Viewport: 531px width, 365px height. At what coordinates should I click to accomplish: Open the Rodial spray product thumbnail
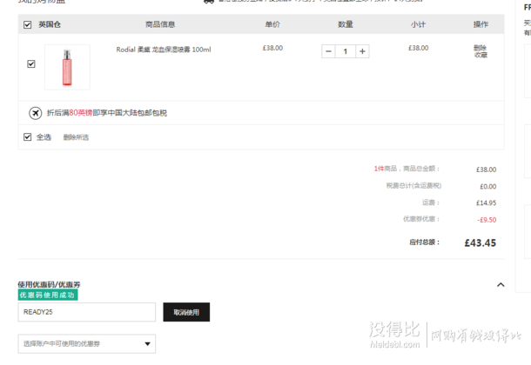(x=67, y=67)
